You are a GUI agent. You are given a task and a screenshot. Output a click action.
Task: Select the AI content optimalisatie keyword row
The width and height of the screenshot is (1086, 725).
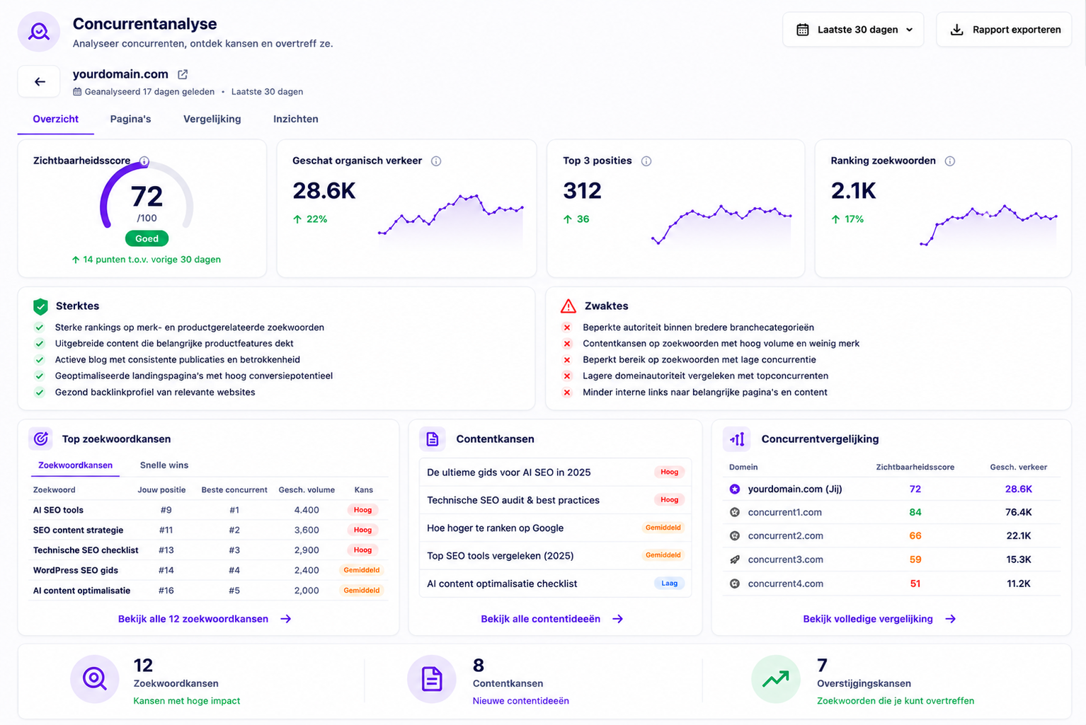[209, 591]
